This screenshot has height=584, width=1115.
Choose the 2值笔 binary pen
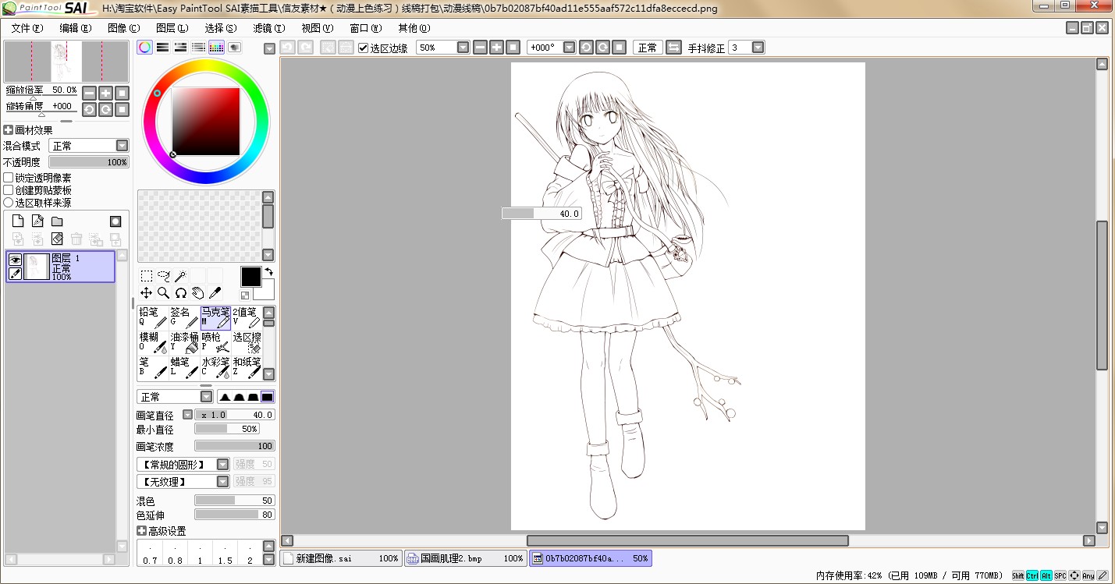pyautogui.click(x=247, y=317)
